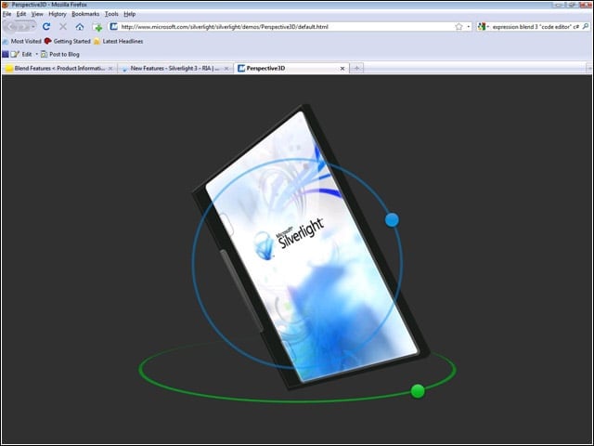Click the blue rotation handle on the circle
Screen dimensions: 594x446
pyautogui.click(x=392, y=219)
